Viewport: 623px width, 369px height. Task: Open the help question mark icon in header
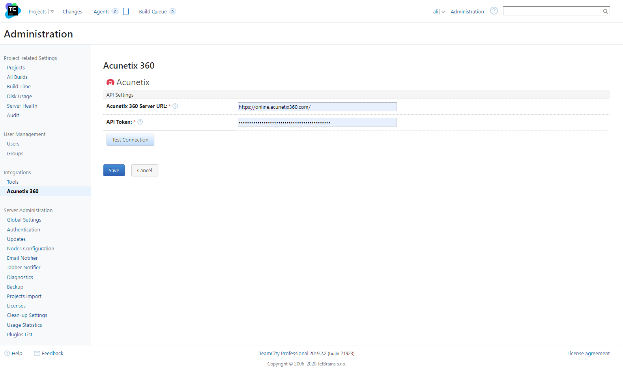(x=494, y=11)
